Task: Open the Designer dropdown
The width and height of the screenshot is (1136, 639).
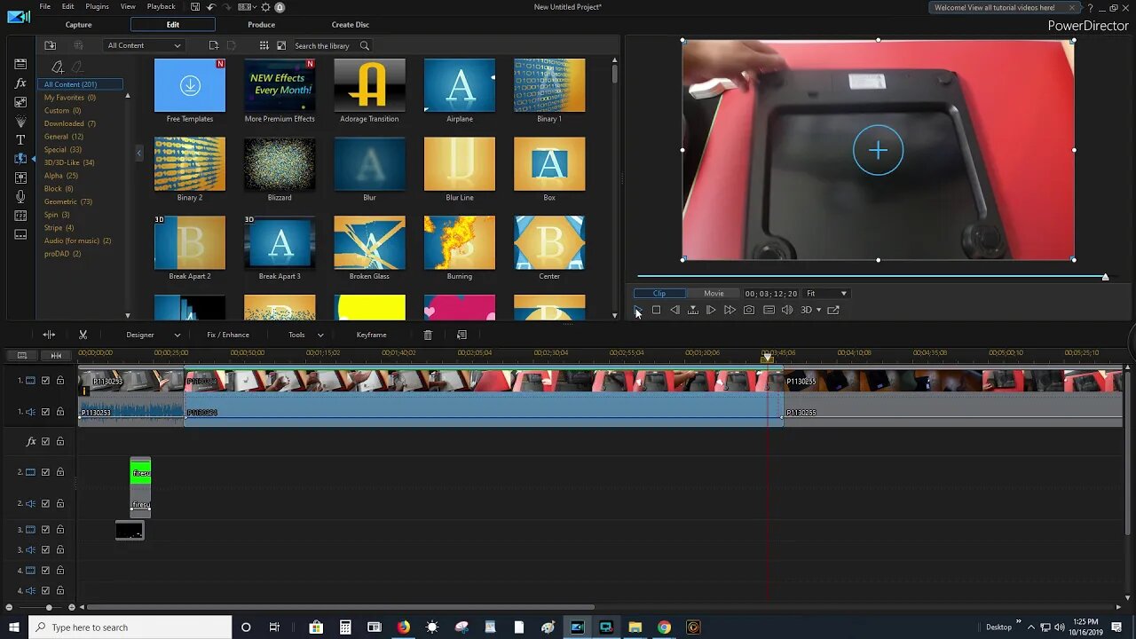Action: click(x=153, y=335)
